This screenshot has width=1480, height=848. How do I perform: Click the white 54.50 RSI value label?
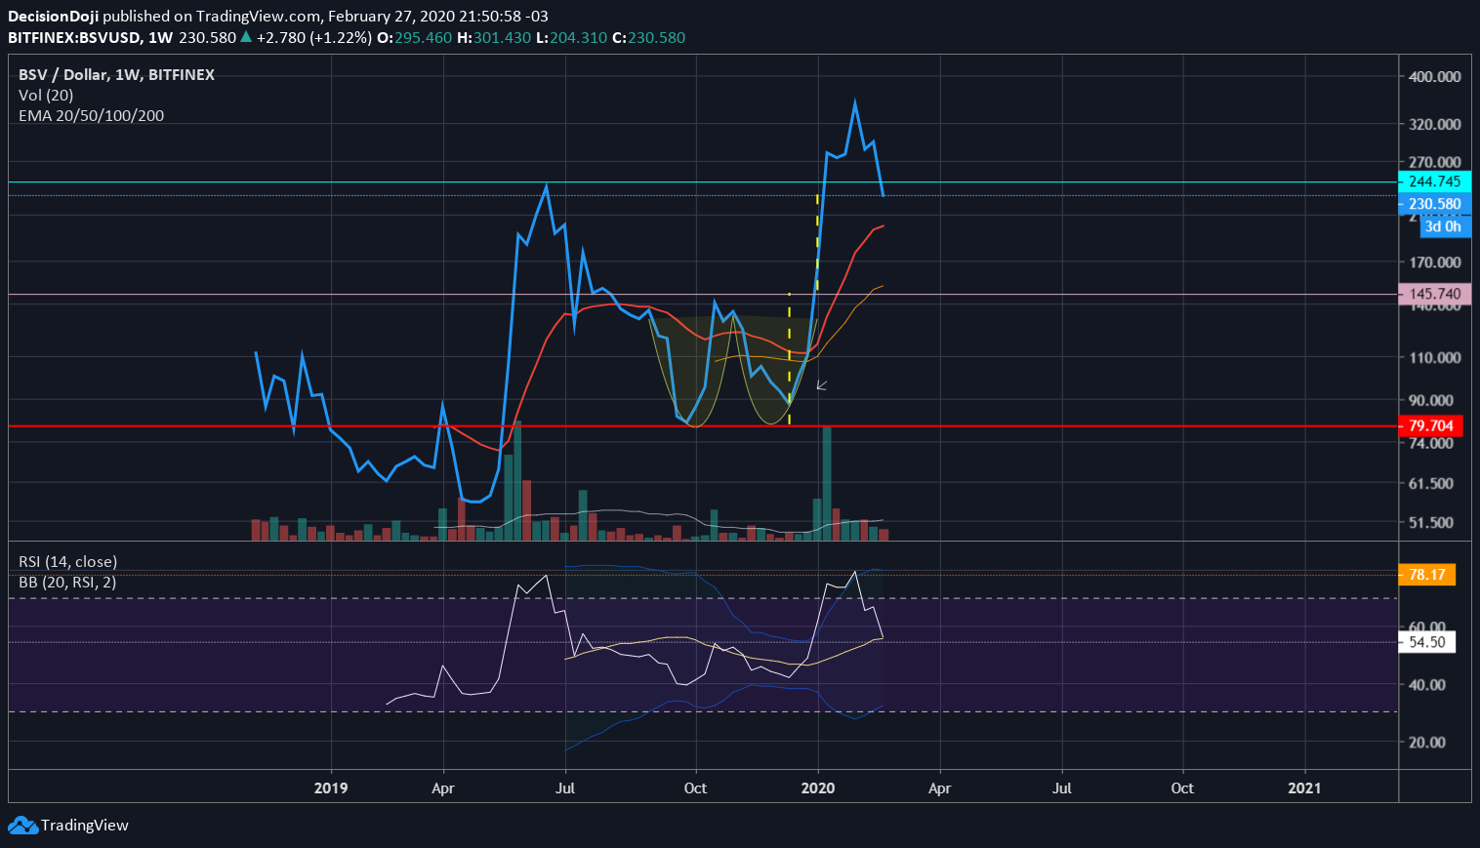point(1426,642)
